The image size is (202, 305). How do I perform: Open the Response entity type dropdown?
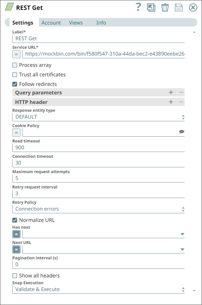(x=182, y=117)
